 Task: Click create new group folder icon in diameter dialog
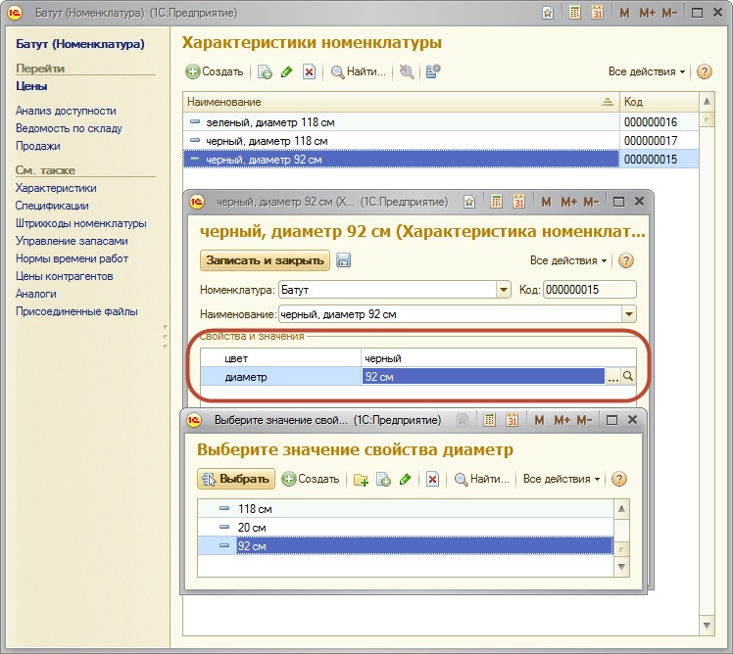[x=362, y=480]
